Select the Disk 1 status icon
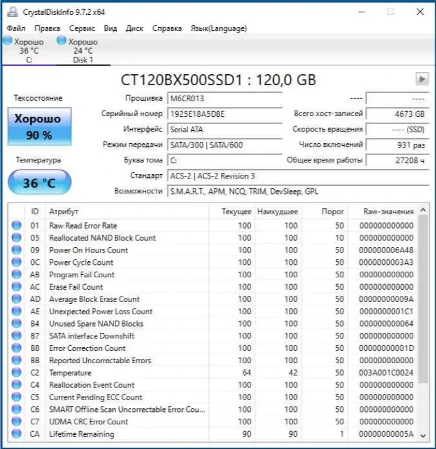The width and height of the screenshot is (436, 449). click(62, 41)
